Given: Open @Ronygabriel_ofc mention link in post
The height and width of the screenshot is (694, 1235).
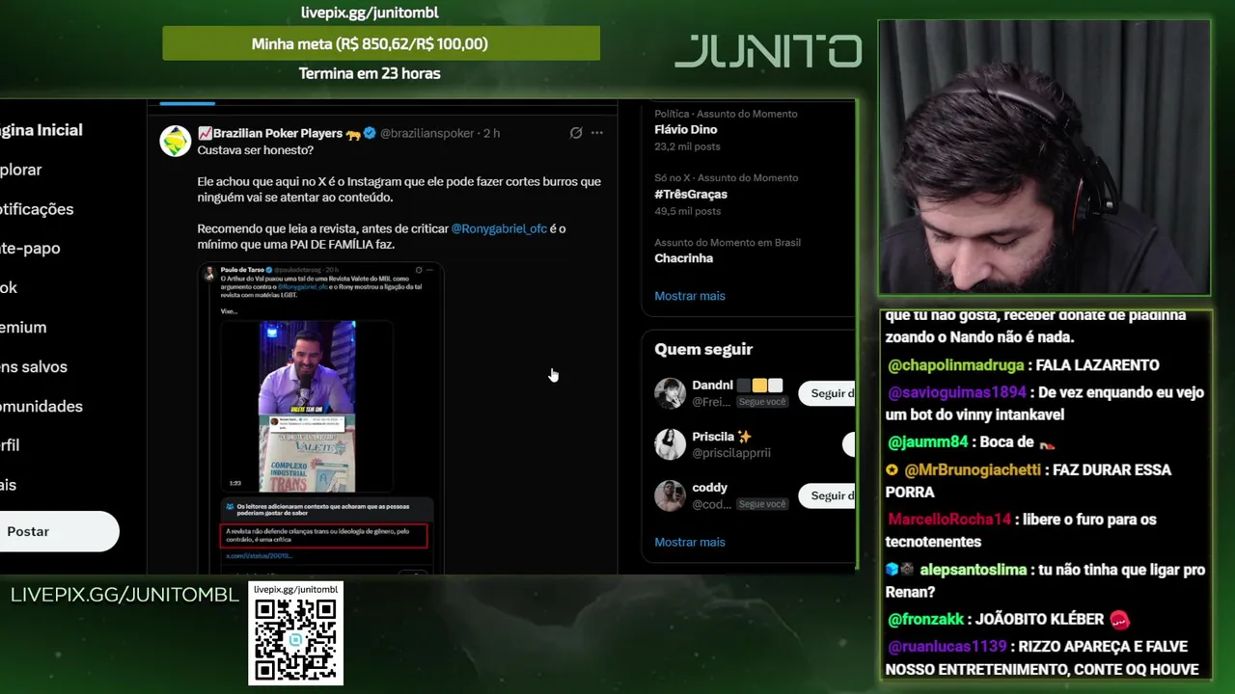Looking at the screenshot, I should pos(499,228).
